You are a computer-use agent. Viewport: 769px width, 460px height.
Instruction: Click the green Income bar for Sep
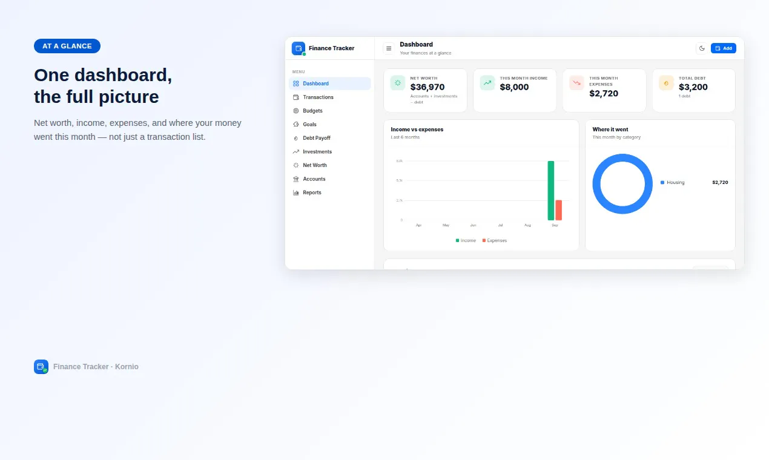click(551, 191)
